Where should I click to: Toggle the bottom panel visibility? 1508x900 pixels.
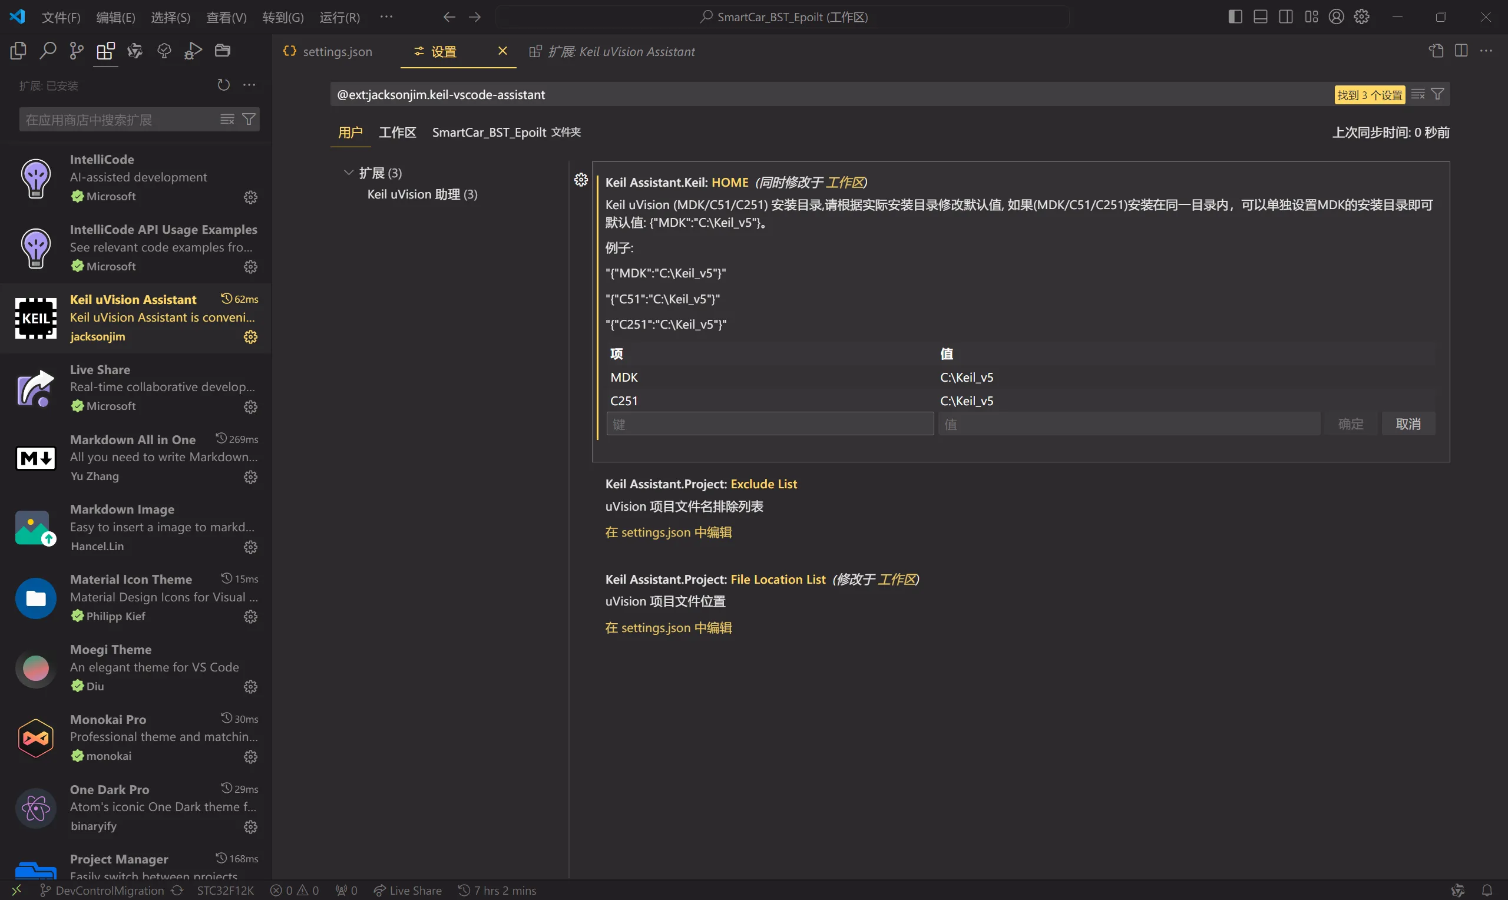(x=1261, y=17)
